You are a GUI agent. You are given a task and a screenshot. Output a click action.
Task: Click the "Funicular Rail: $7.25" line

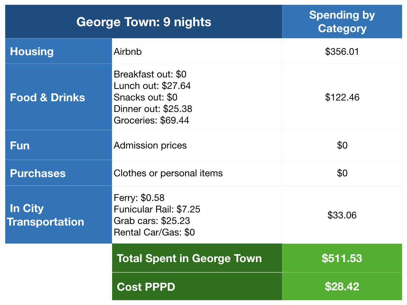[157, 209]
